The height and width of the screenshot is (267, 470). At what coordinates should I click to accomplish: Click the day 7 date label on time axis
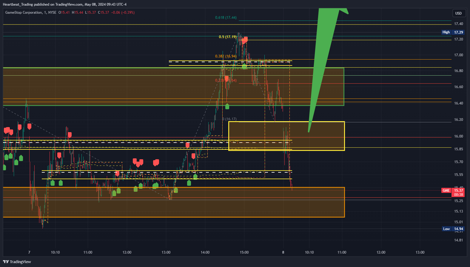(29, 252)
